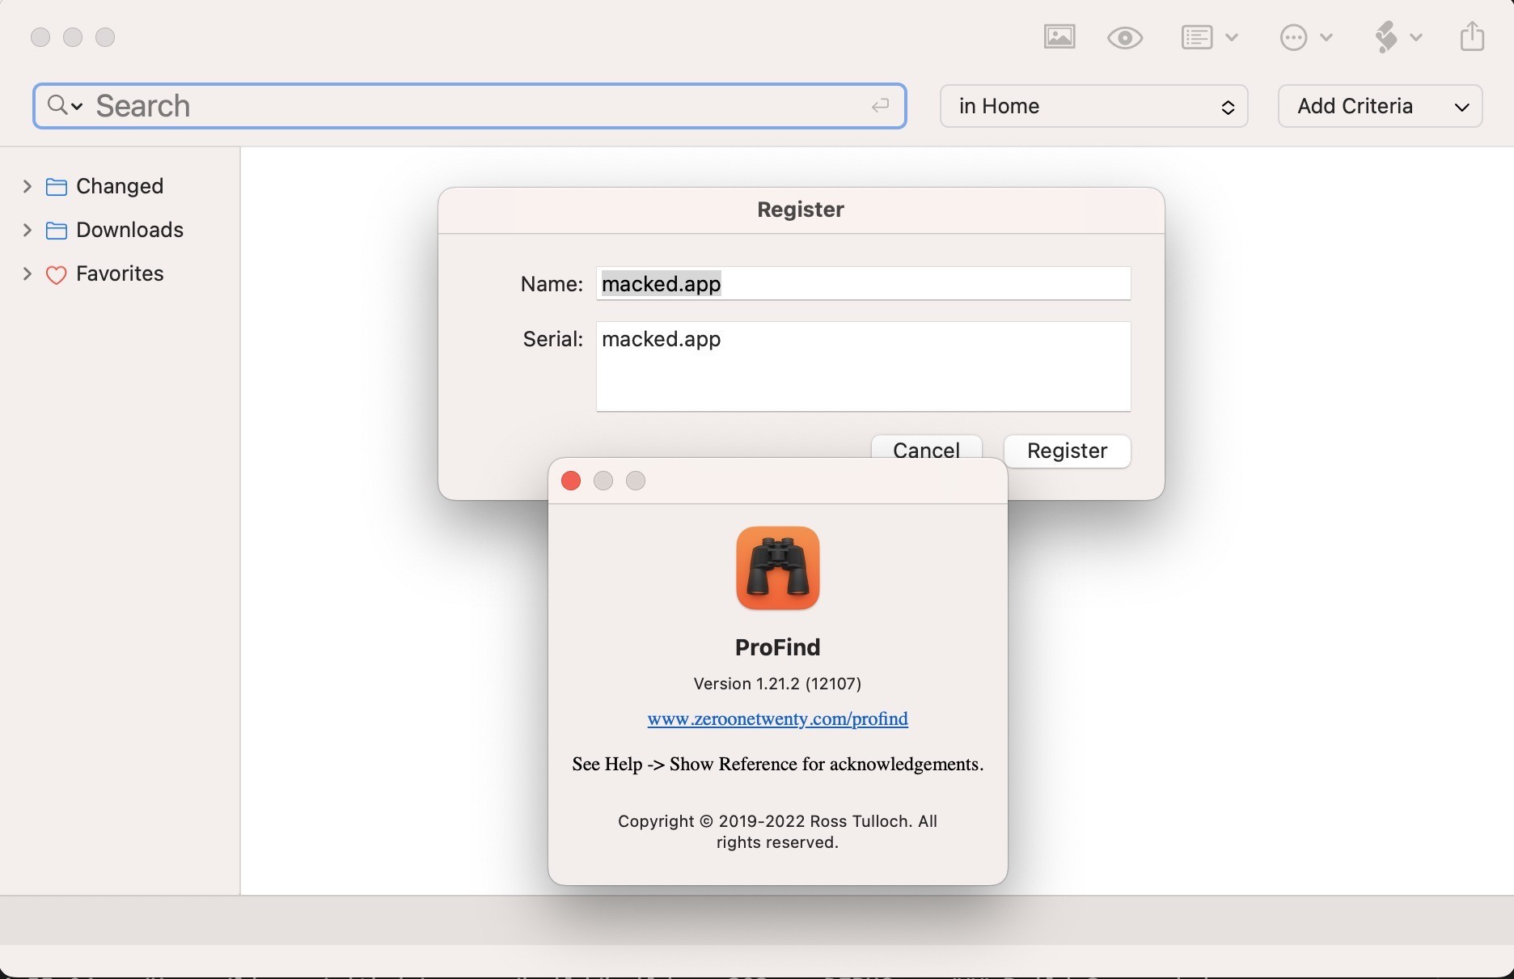Click the ProFind binoculars app icon
This screenshot has width=1514, height=979.
[x=777, y=568]
